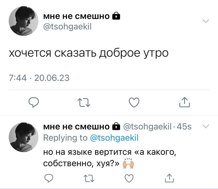The width and height of the screenshot is (218, 189).
Task: Share the main tweet using the share icon
Action: click(184, 102)
